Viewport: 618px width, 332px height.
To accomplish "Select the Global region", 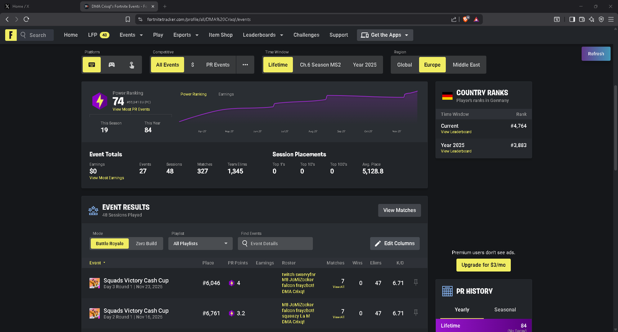I will (x=405, y=65).
